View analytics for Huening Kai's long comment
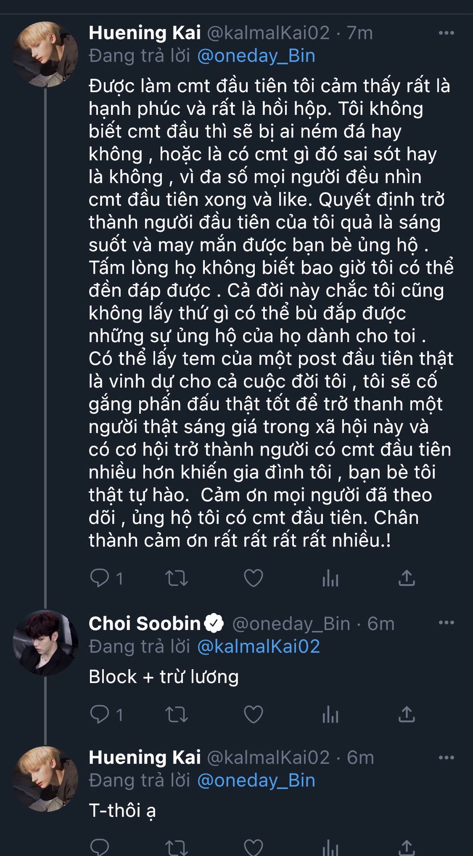This screenshot has height=856, width=473. [330, 579]
